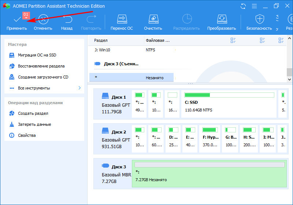Select C: SSD 110.64GB NTFS partition
The width and height of the screenshot is (293, 205).
point(229,104)
